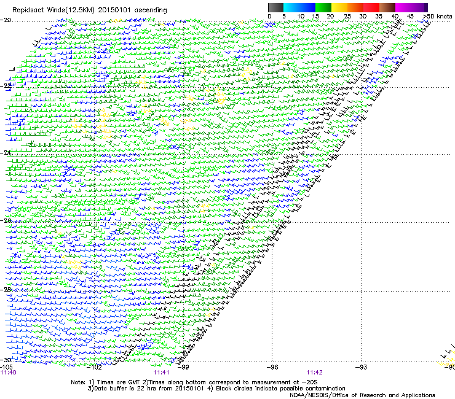Click the red 30-35 knots legend swatch
Image resolution: width=455 pixels, height=399 pixels.
(x=371, y=7)
